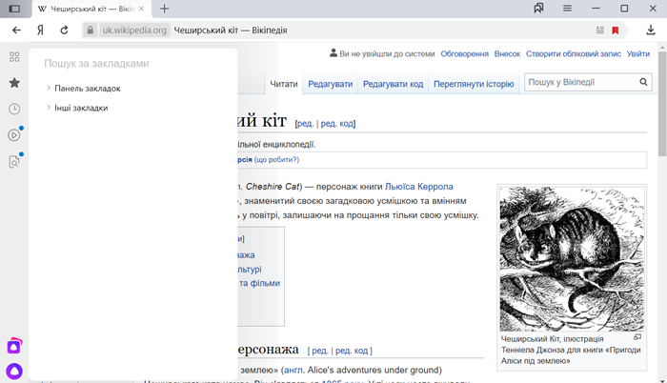The width and height of the screenshot is (667, 383).
Task: Click the scrollbar up arrow
Action: coord(662,47)
